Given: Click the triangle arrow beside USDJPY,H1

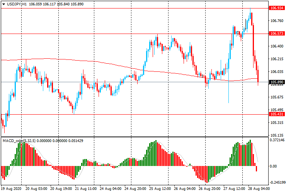Looking at the screenshot, I should pyautogui.click(x=3, y=3).
